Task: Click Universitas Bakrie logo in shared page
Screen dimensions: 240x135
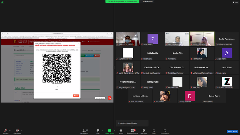Action: click(20, 42)
